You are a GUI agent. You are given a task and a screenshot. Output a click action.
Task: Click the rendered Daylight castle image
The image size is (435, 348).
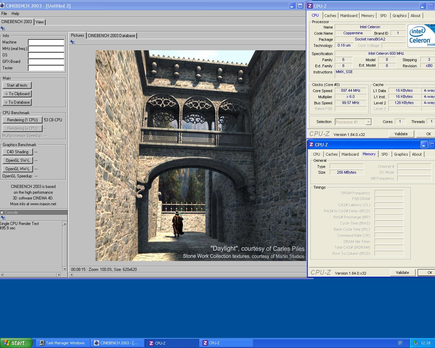point(201,156)
